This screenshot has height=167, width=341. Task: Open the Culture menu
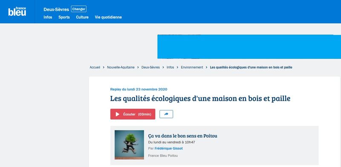[82, 17]
